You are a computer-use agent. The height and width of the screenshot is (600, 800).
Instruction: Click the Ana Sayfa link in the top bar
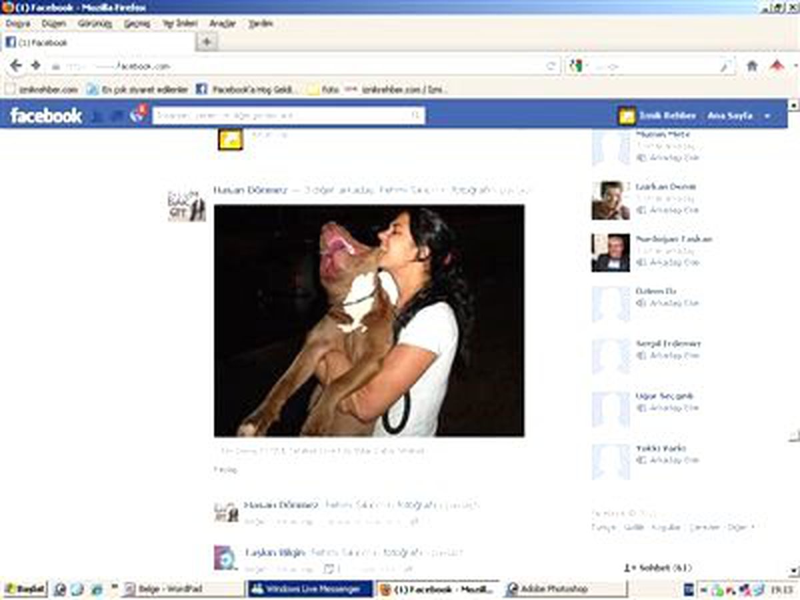point(729,115)
